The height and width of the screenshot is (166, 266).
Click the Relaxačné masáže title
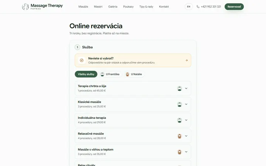91,134
